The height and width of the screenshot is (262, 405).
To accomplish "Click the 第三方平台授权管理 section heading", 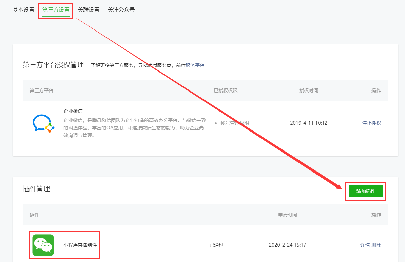I will (x=53, y=65).
